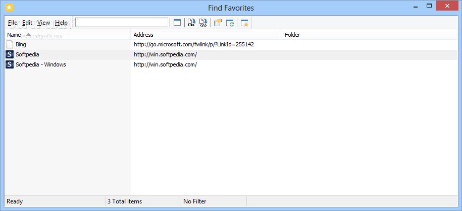
Task: Click the 3 Total Items status text
Action: pos(125,201)
